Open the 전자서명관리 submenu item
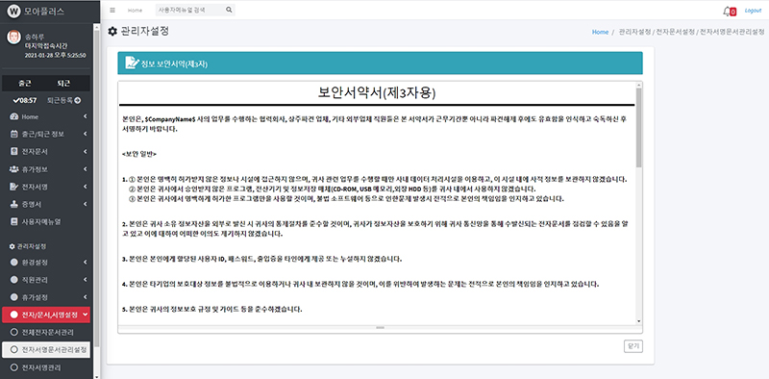This screenshot has height=379, width=769. 46,367
